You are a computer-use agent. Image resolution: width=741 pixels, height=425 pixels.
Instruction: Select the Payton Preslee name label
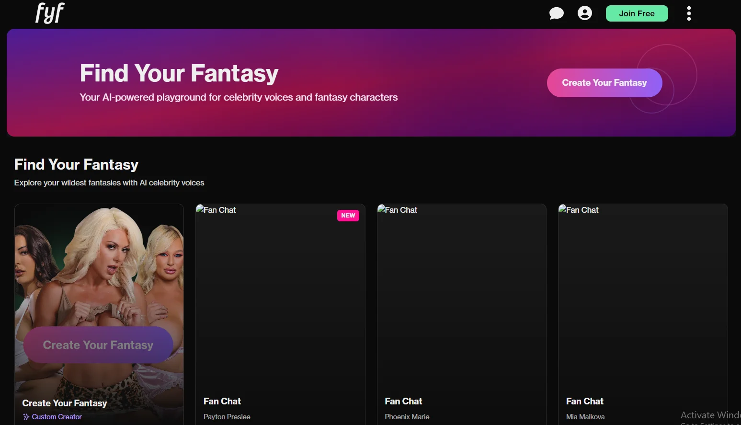(x=227, y=417)
